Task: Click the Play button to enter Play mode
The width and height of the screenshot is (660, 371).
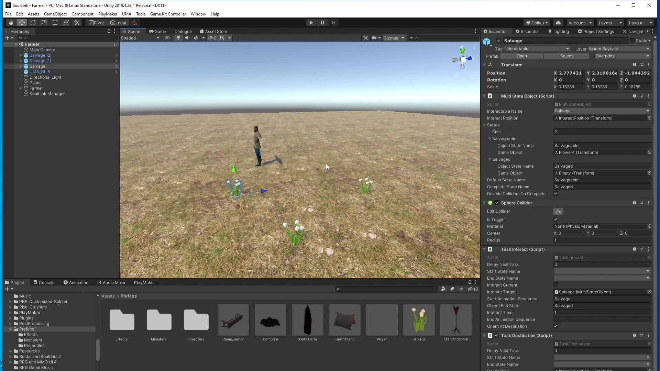Action: [310, 22]
